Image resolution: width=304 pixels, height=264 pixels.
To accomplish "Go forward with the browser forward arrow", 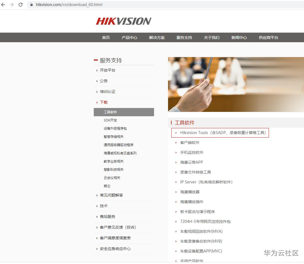I will coord(12,5).
